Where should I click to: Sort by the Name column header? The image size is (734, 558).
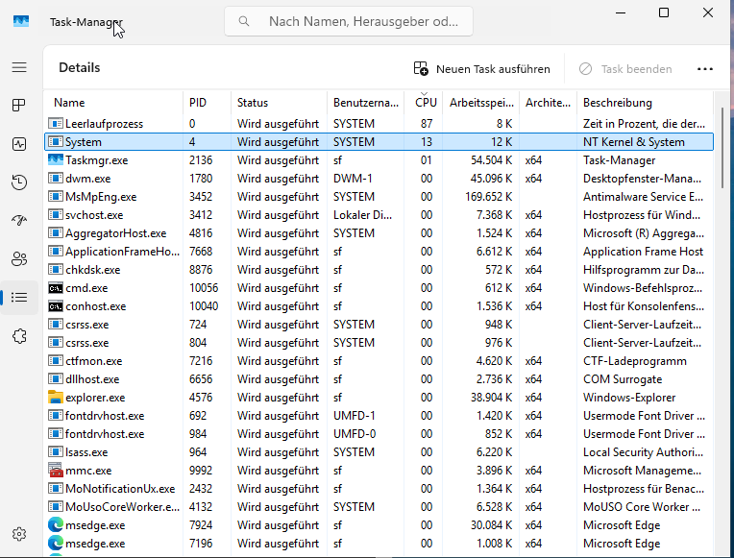(x=112, y=103)
